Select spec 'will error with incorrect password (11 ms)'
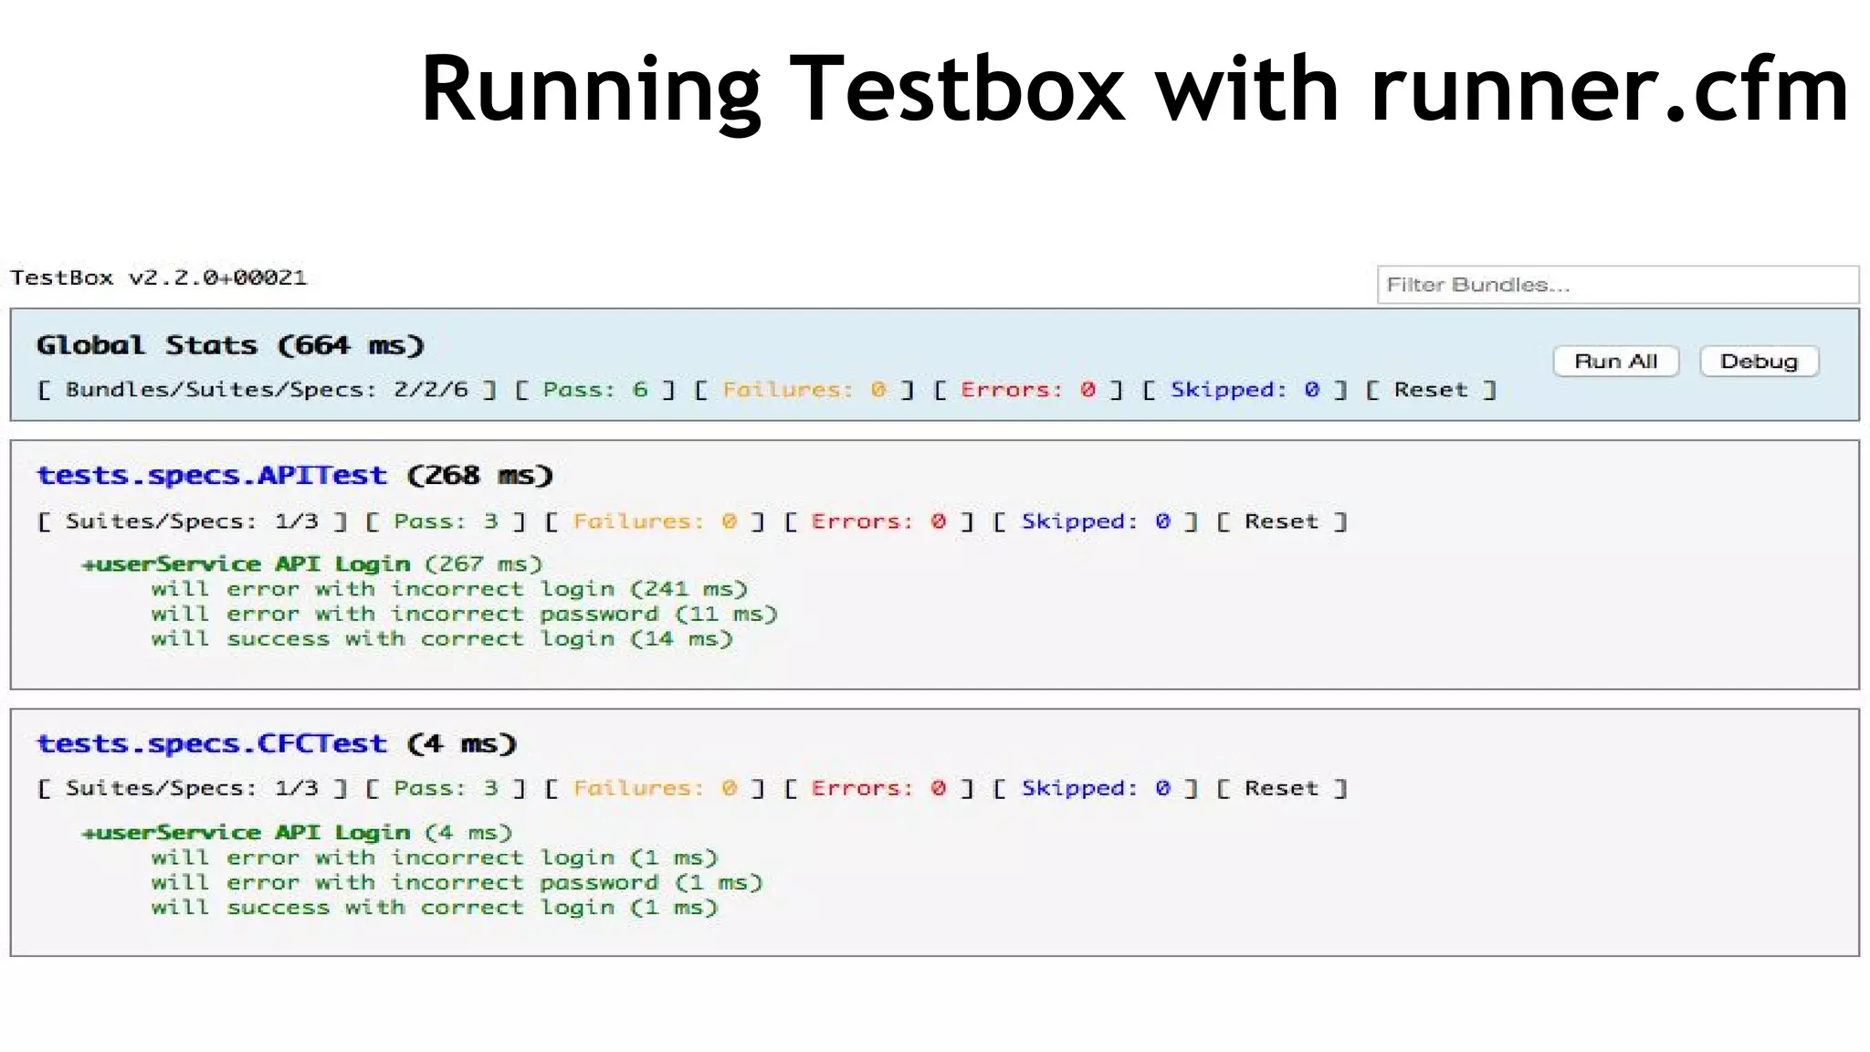The image size is (1870, 1052). tap(463, 615)
